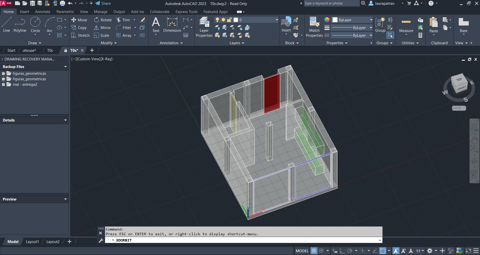Screen dimensions: 480x255
Task: Select the Circle tool
Action: click(x=35, y=25)
